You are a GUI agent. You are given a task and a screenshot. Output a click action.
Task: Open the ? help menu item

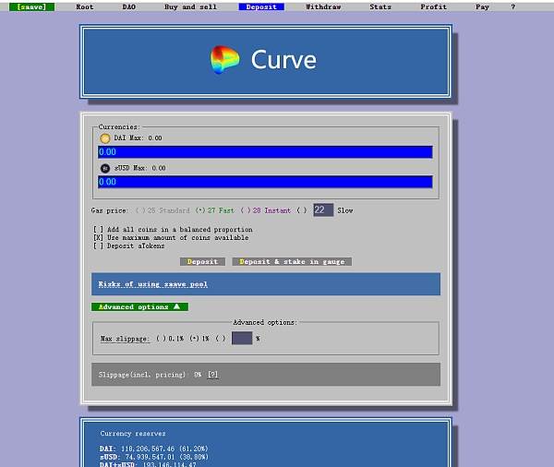(513, 6)
